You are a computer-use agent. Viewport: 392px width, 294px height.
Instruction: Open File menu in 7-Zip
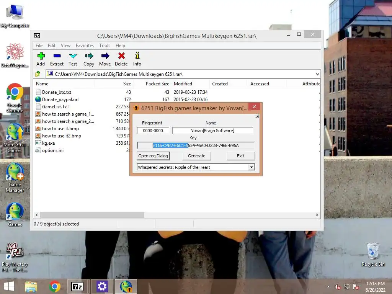pos(39,46)
